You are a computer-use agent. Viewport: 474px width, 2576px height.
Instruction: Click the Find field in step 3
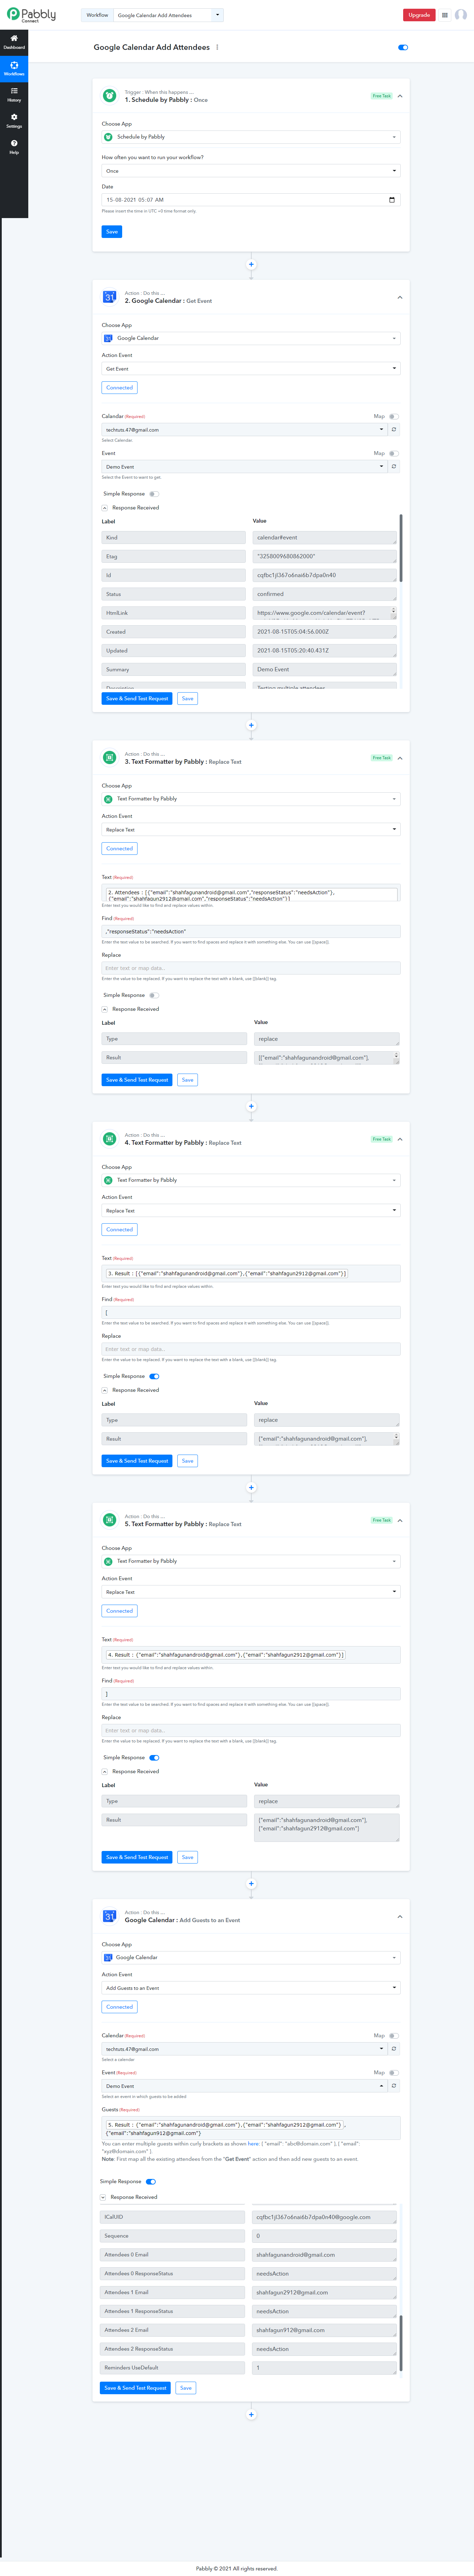click(x=251, y=932)
